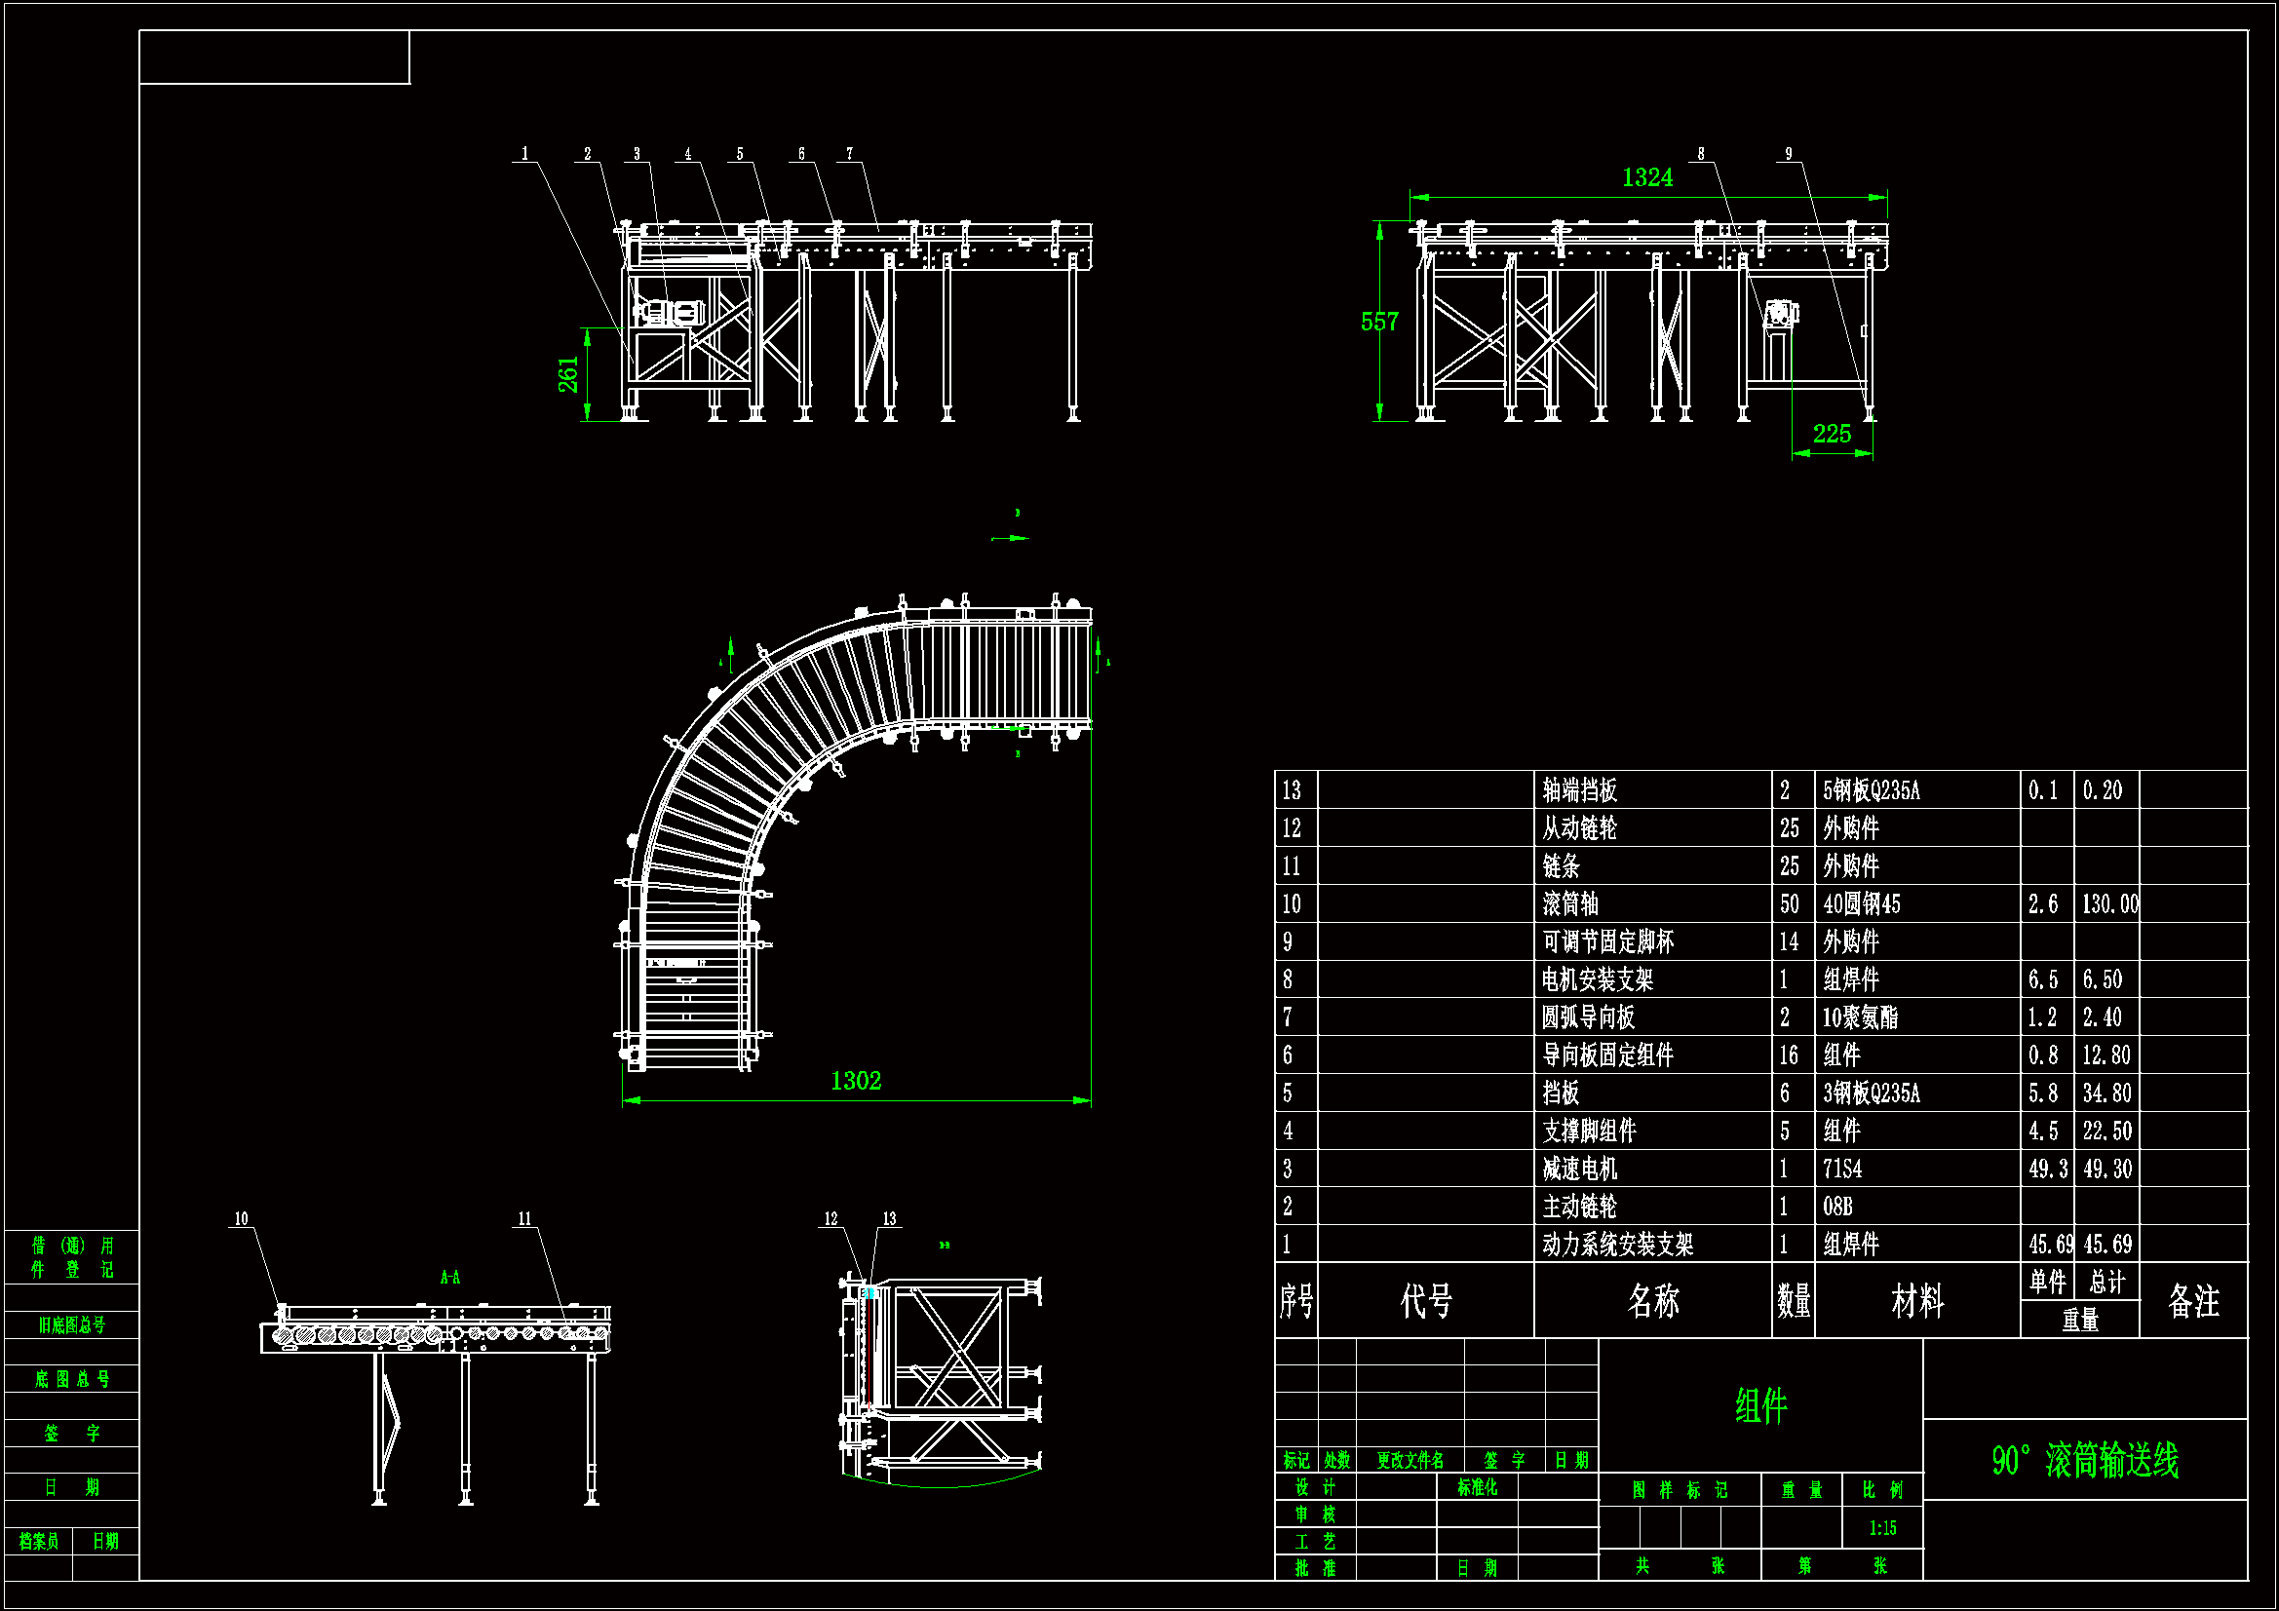
Task: Click the 1:15 scale value cell
Action: pos(1882,1527)
